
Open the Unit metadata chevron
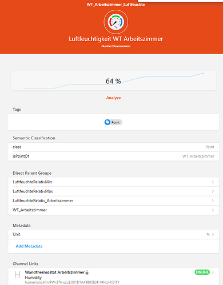213,234
